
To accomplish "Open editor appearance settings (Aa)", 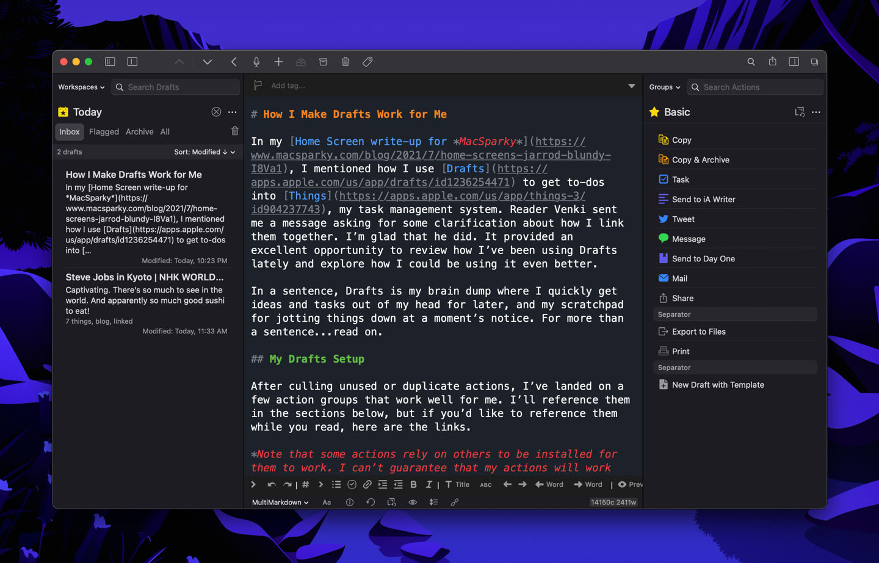I will [x=327, y=502].
